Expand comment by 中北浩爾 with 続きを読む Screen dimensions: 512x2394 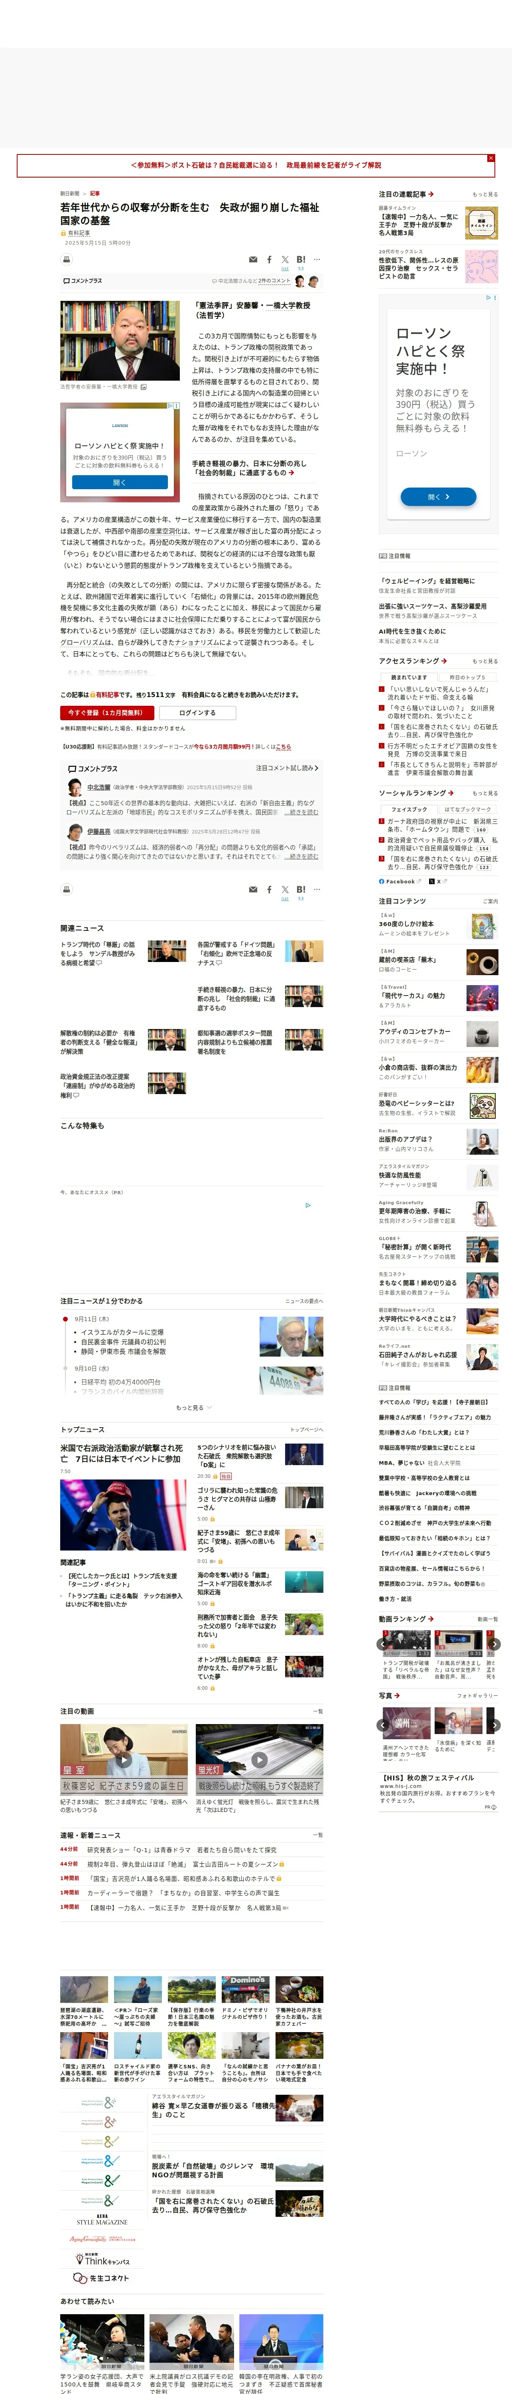click(x=302, y=812)
